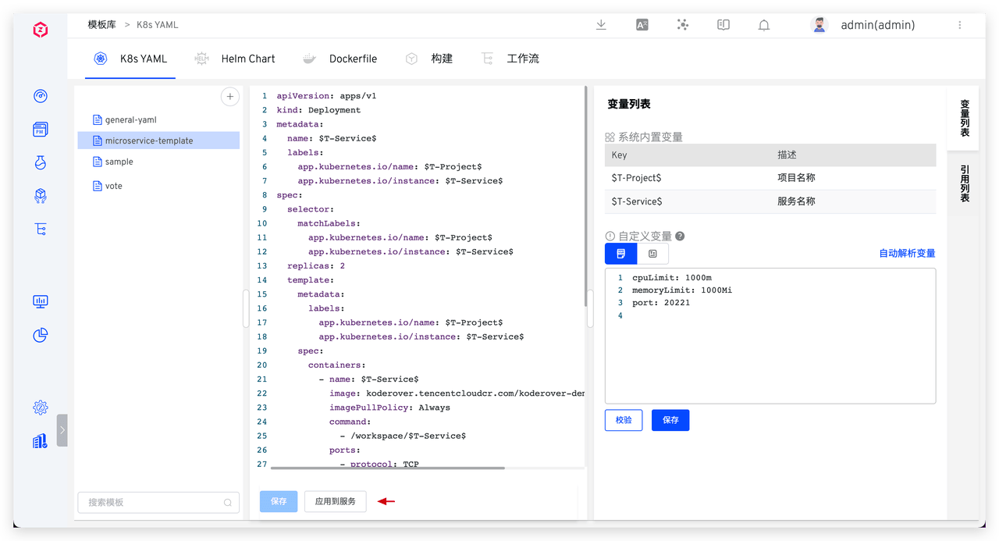Click the 应用到服务 button
Screen dimensions: 999x541
tap(335, 501)
